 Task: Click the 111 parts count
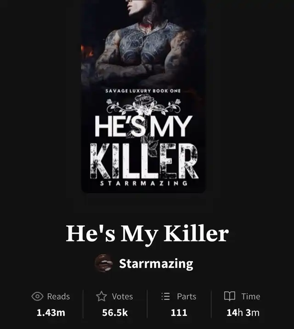(179, 312)
